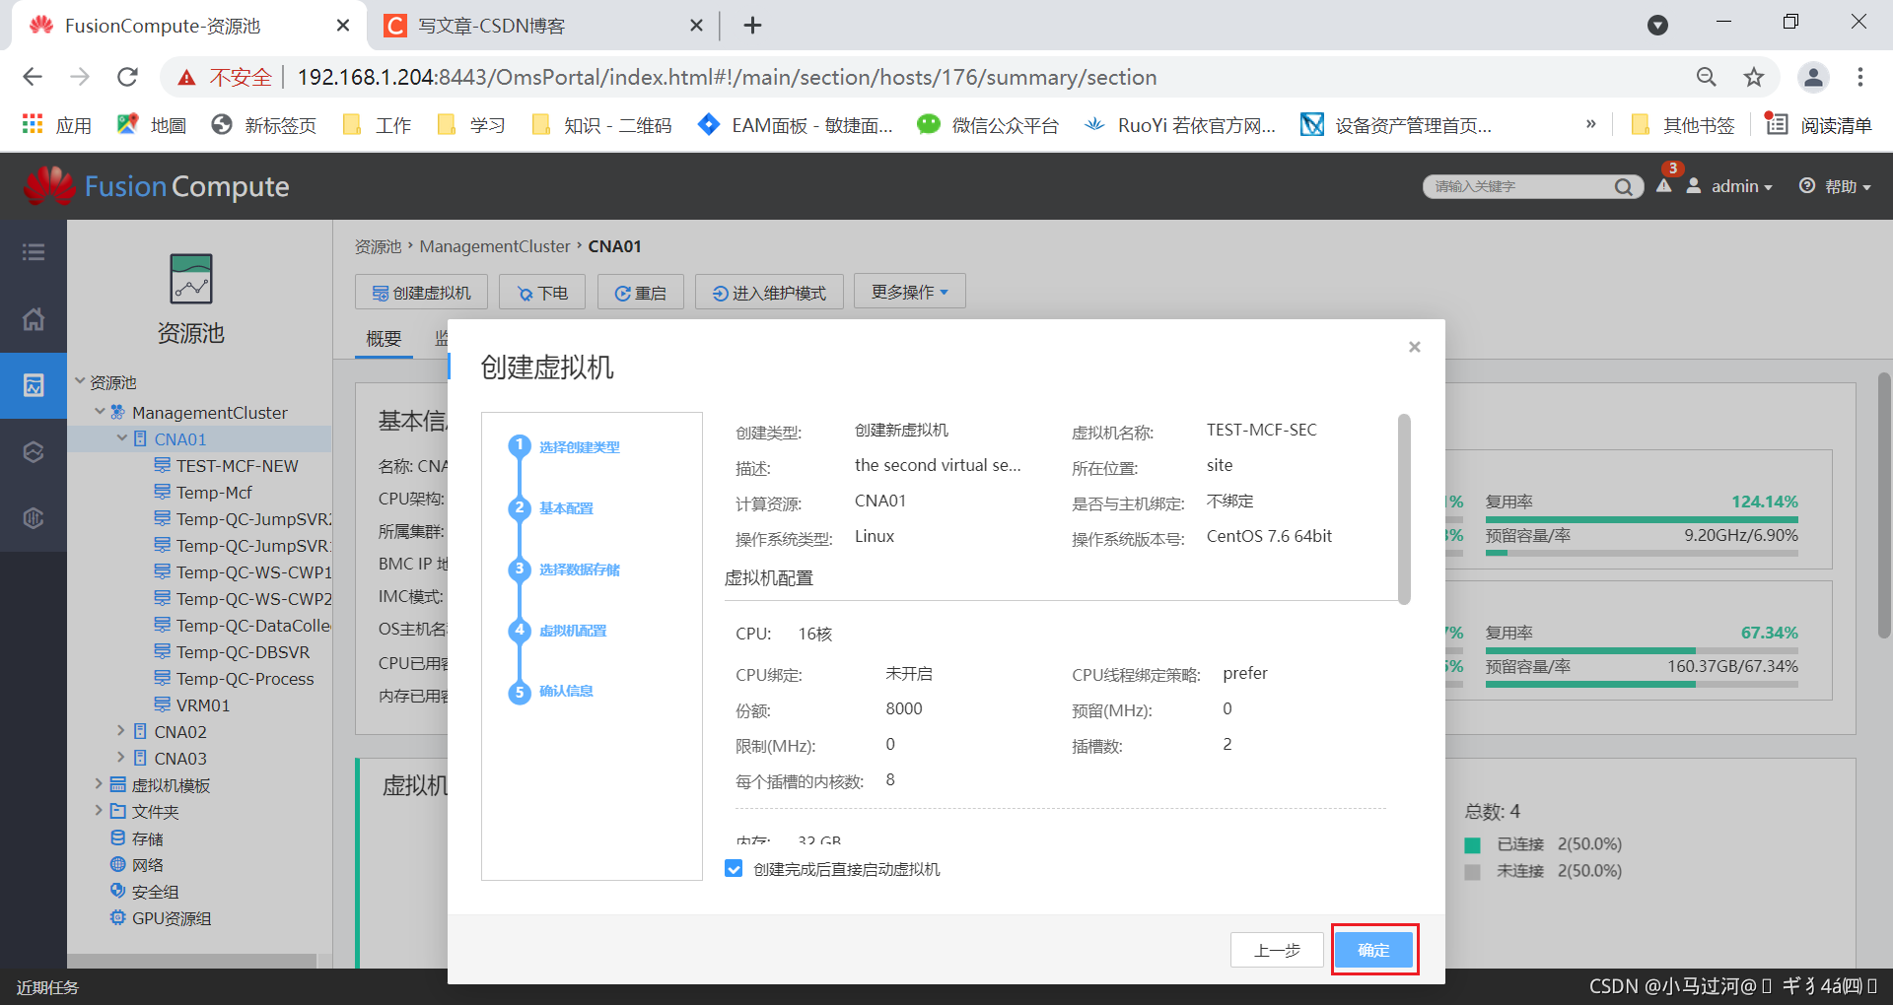Viewport: 1893px width, 1005px height.
Task: Enter maintenance mode via 进入维护模式
Action: [x=769, y=292]
